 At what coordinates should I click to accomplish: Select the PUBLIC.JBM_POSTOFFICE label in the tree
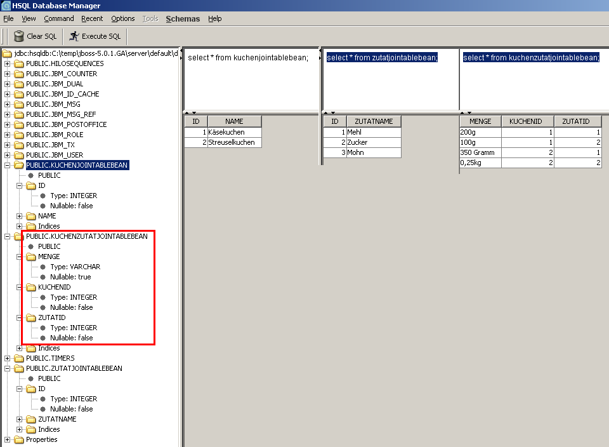pyautogui.click(x=67, y=124)
